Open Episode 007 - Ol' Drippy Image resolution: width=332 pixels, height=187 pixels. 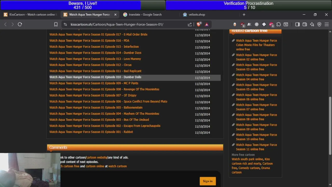pos(93,95)
